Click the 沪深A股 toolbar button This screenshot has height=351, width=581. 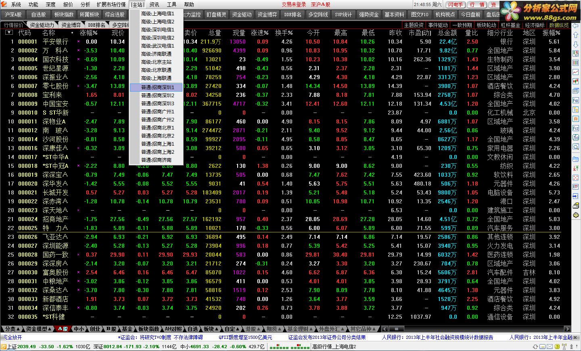[13, 15]
